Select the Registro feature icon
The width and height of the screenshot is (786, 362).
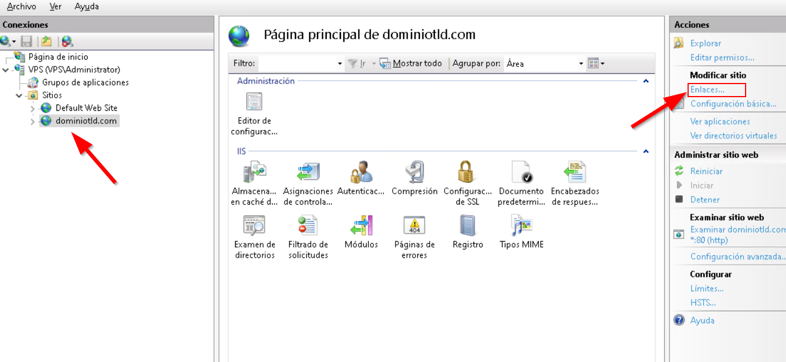tap(468, 232)
